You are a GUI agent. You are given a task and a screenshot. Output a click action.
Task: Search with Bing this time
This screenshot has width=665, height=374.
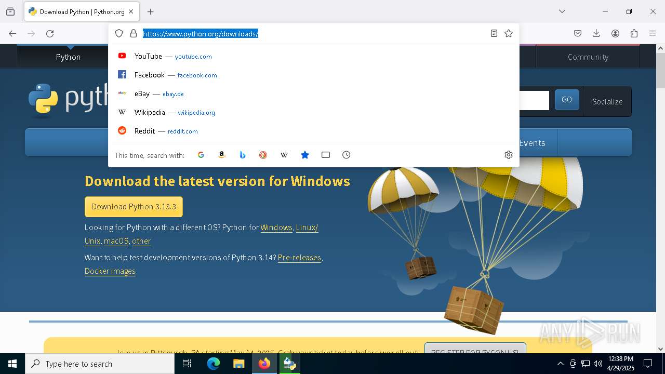[243, 155]
